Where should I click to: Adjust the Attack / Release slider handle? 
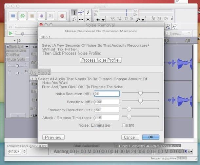[129, 117]
